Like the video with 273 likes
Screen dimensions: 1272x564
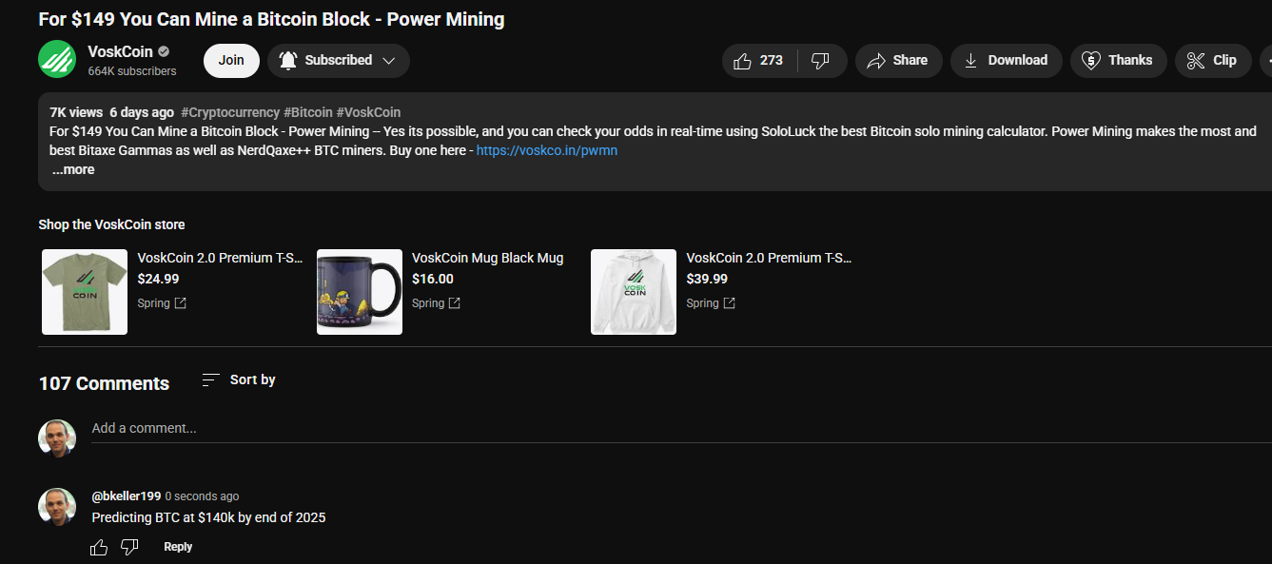click(x=759, y=61)
